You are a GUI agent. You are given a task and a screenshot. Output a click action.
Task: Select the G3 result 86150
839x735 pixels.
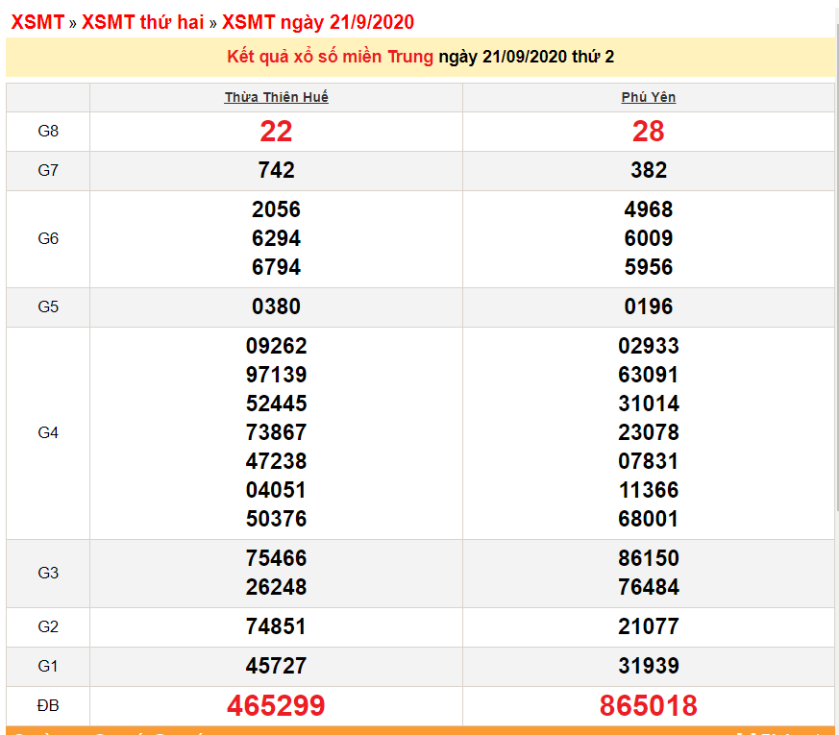click(649, 558)
